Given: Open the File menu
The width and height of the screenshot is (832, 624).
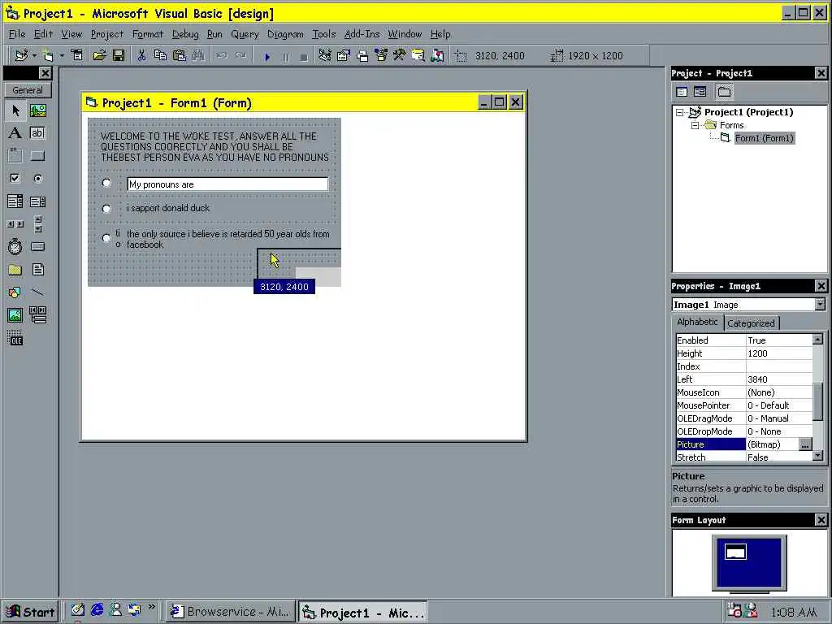Looking at the screenshot, I should pos(17,34).
